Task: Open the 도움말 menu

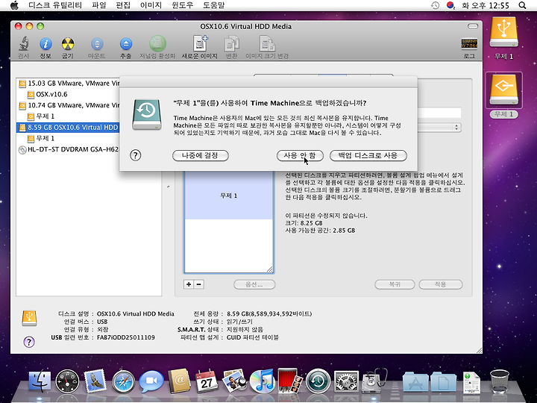Action: pyautogui.click(x=214, y=5)
